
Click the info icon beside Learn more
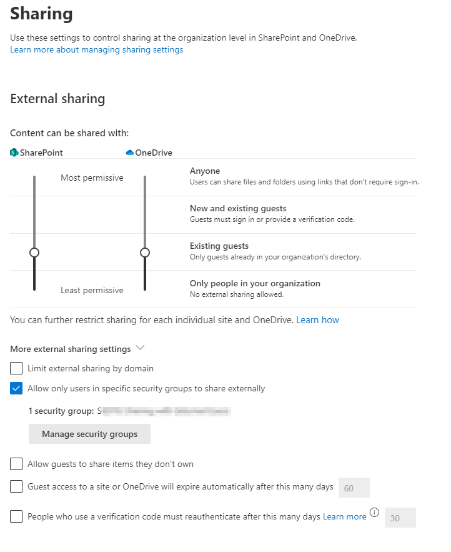(375, 513)
